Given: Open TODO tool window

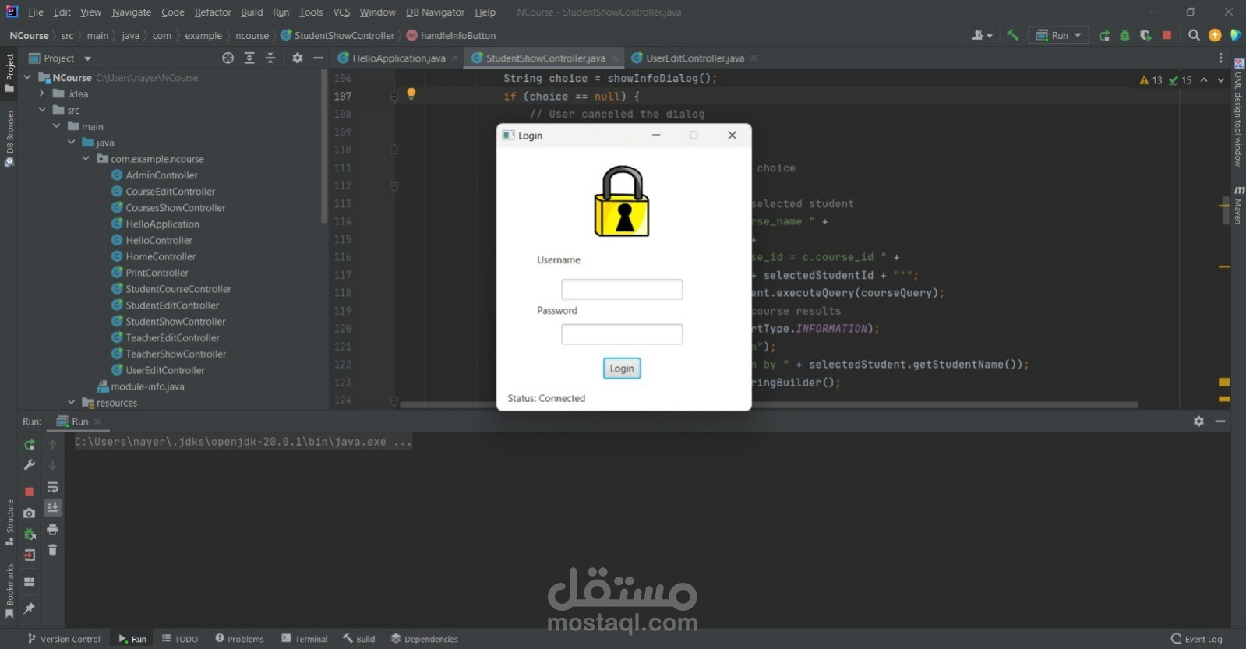Looking at the screenshot, I should click(180, 639).
